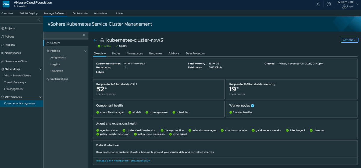Viewport: 361px width, 168px height.
Task: Open the Actions dropdown button
Action: [349, 40]
